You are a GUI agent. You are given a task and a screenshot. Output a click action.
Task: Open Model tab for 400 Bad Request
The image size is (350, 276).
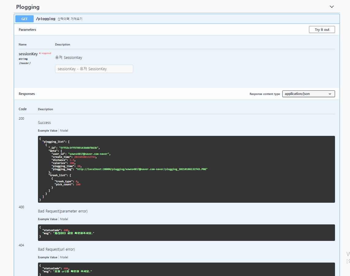pos(64,219)
